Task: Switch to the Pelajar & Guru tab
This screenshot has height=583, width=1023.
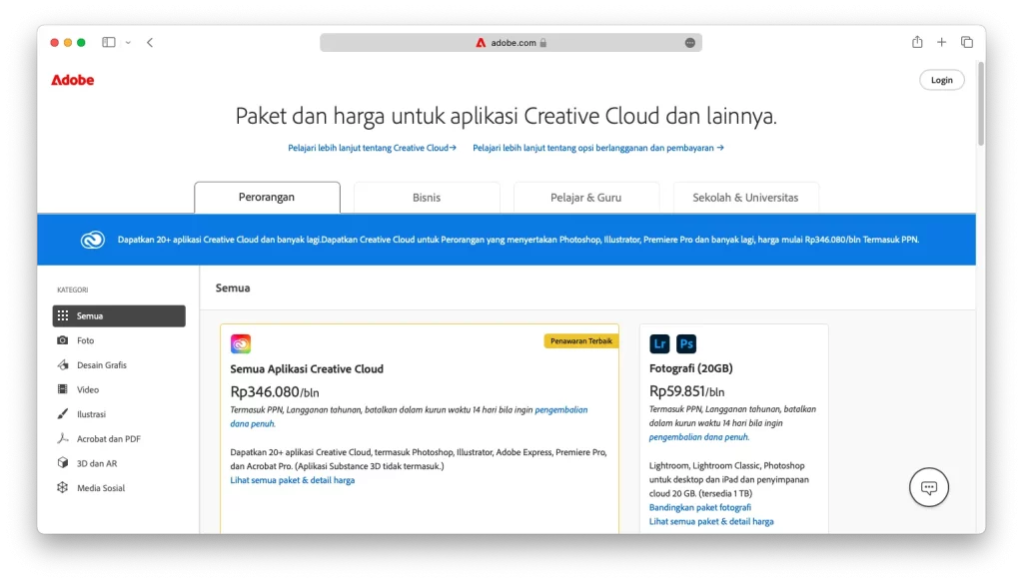Action: click(x=585, y=198)
